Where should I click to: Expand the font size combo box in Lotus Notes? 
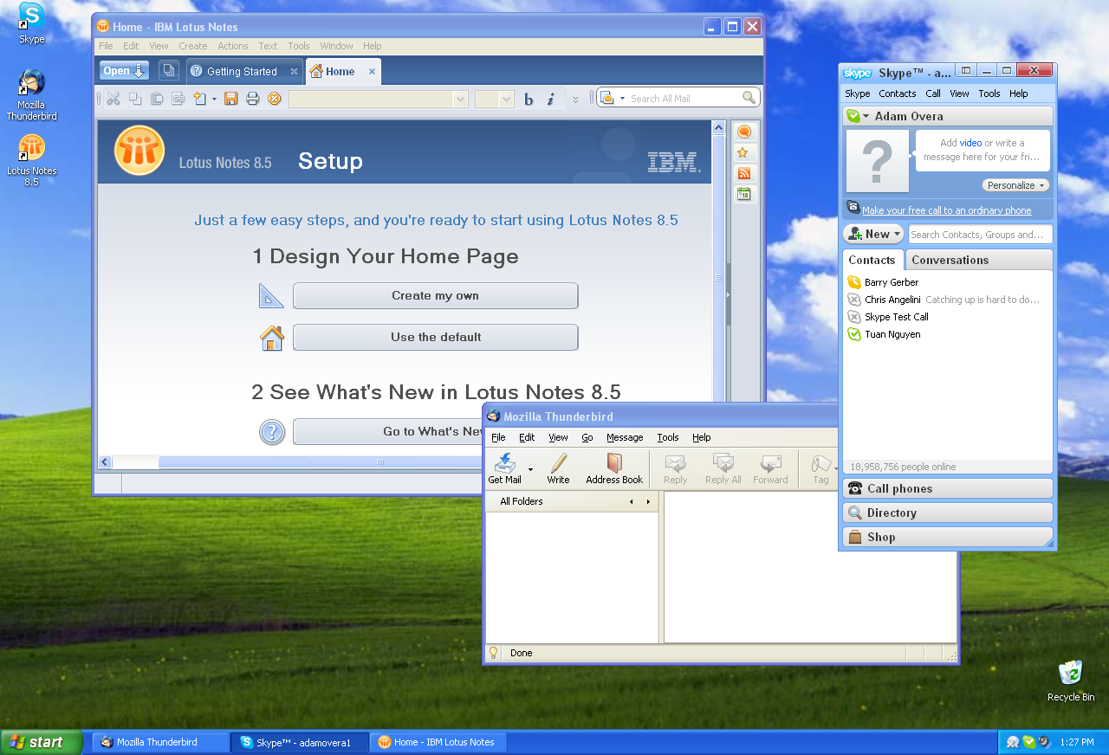pyautogui.click(x=507, y=100)
